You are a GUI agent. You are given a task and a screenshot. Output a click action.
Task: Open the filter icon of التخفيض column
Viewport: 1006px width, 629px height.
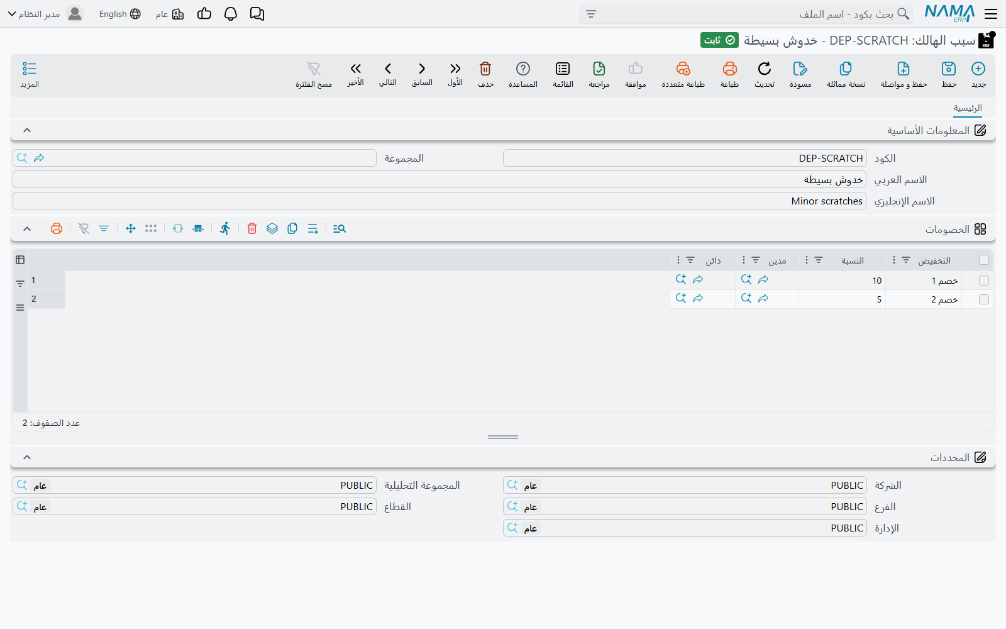pyautogui.click(x=906, y=260)
